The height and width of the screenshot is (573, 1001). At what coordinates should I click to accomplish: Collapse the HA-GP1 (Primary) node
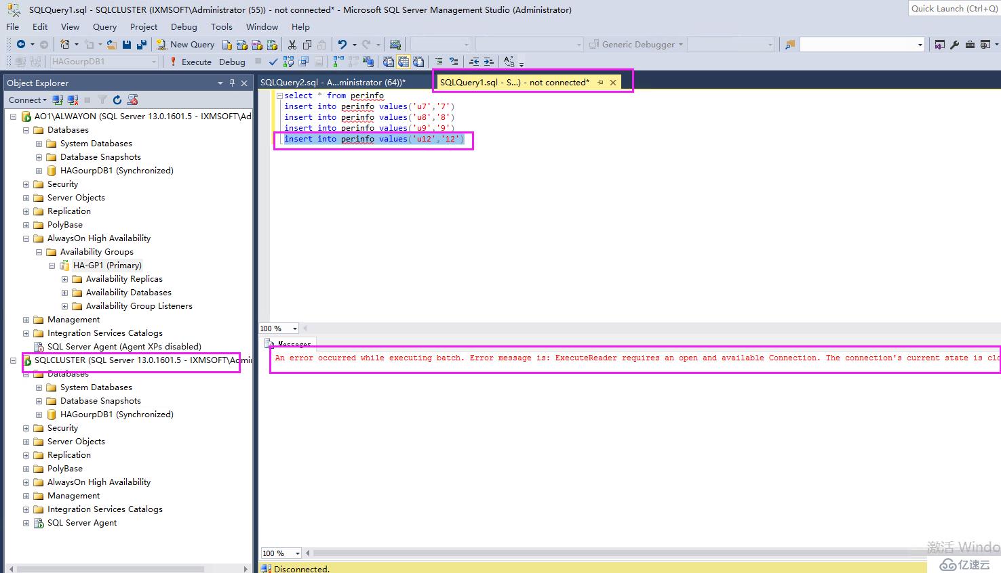coord(52,266)
